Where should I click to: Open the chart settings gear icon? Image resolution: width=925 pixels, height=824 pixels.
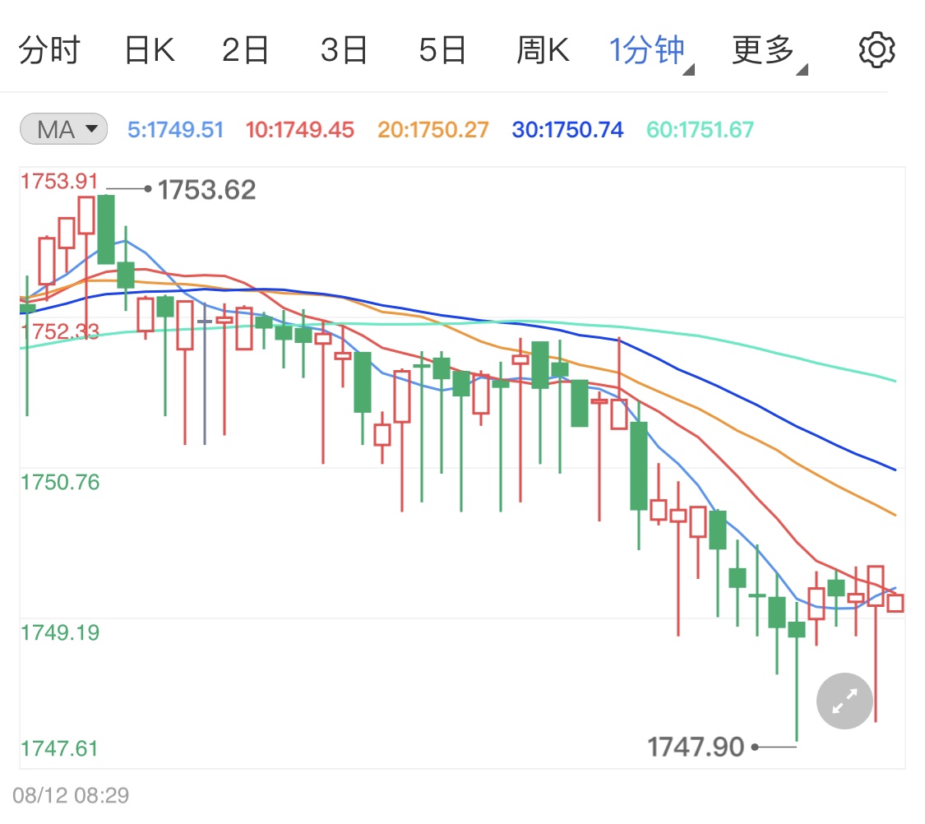click(x=876, y=48)
